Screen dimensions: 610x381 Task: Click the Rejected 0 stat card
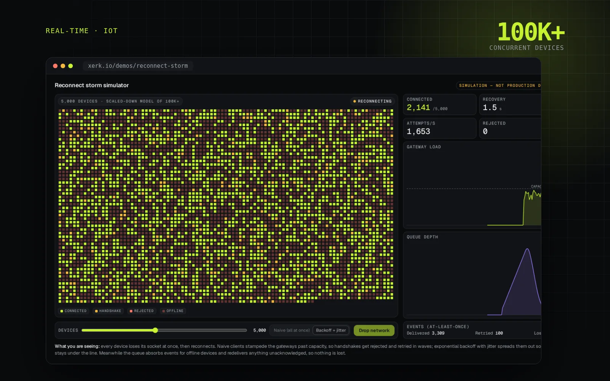click(x=510, y=128)
